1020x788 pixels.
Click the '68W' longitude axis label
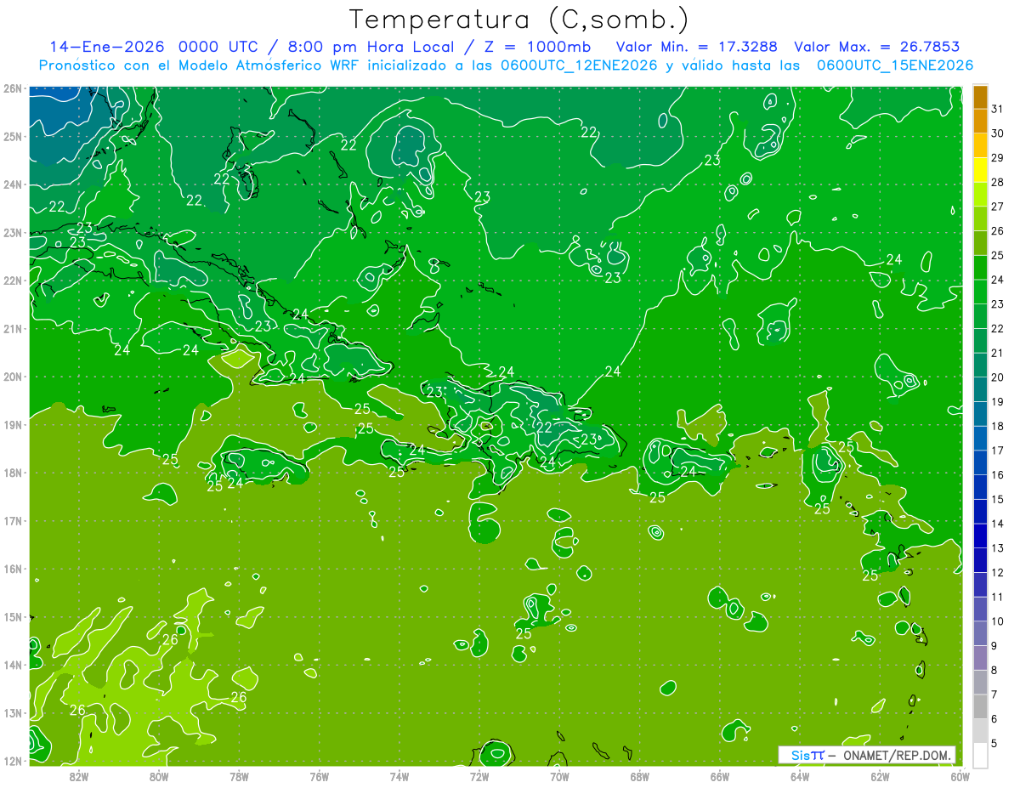point(639,776)
